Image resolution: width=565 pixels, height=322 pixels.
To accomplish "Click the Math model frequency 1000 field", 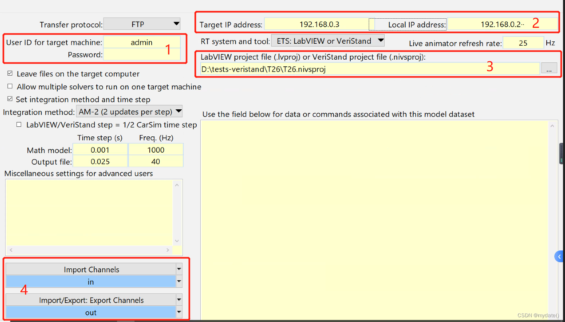I will pyautogui.click(x=156, y=150).
